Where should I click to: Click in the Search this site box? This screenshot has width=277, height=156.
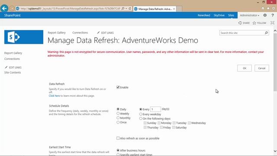242,33
